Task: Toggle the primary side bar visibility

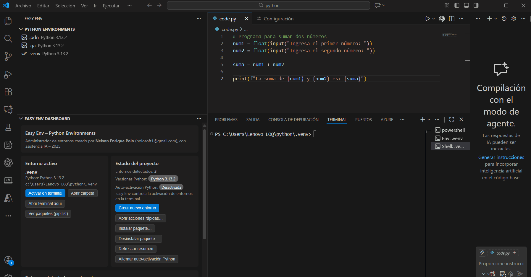Action: (x=457, y=5)
